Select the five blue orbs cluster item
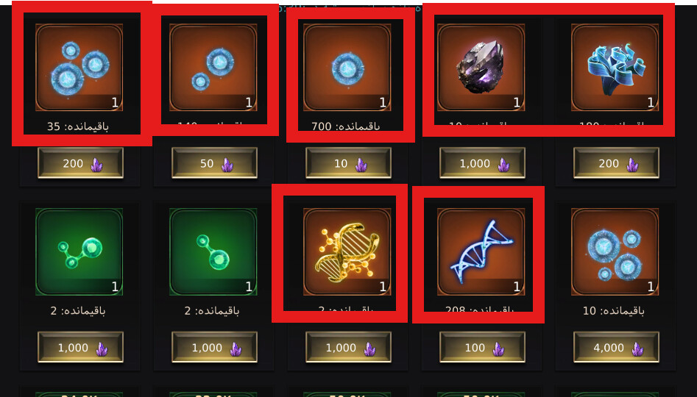The height and width of the screenshot is (397, 697). (615, 251)
